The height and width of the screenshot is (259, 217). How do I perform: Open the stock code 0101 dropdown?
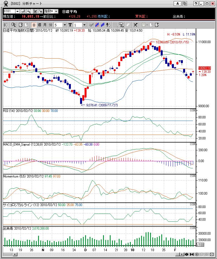point(17,11)
